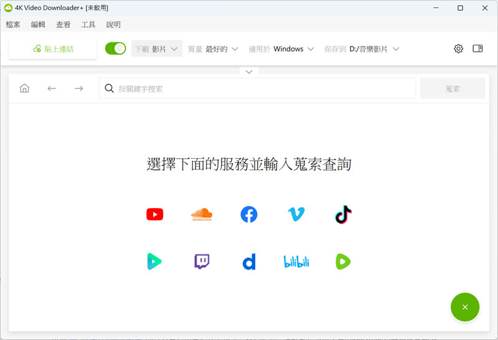Choose the Facebook service icon

(x=248, y=214)
